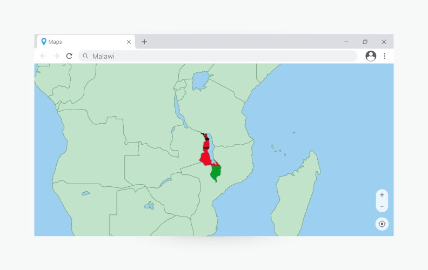Center map on my current location
This screenshot has width=428, height=270.
pyautogui.click(x=382, y=224)
